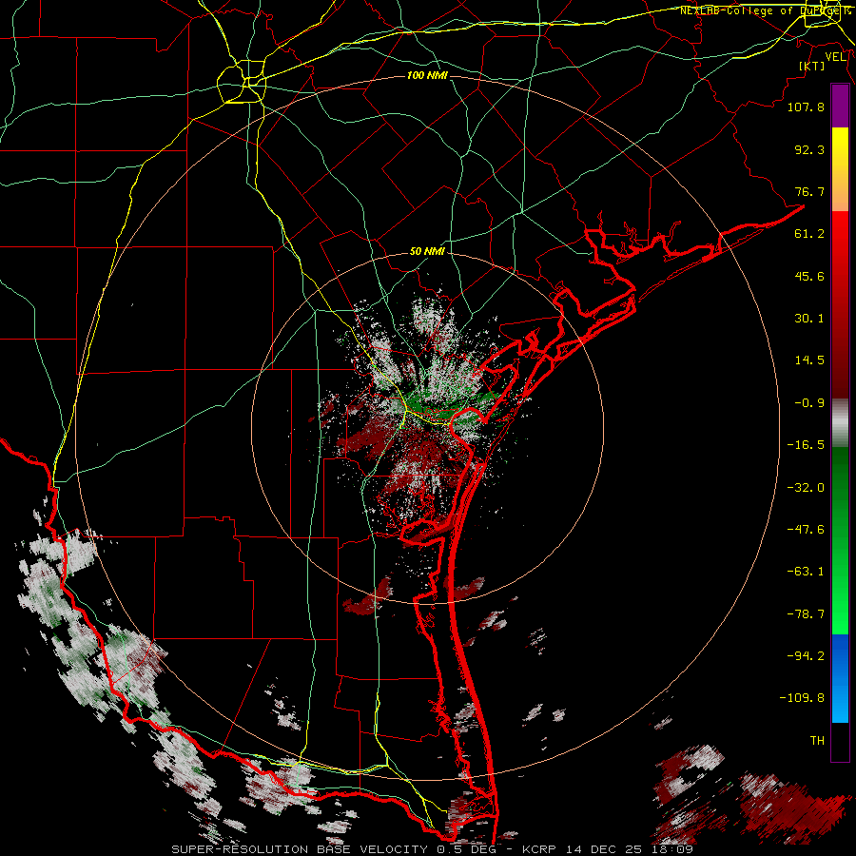Click the [KT] units label
Screen dimensions: 856x856
pyautogui.click(x=812, y=66)
